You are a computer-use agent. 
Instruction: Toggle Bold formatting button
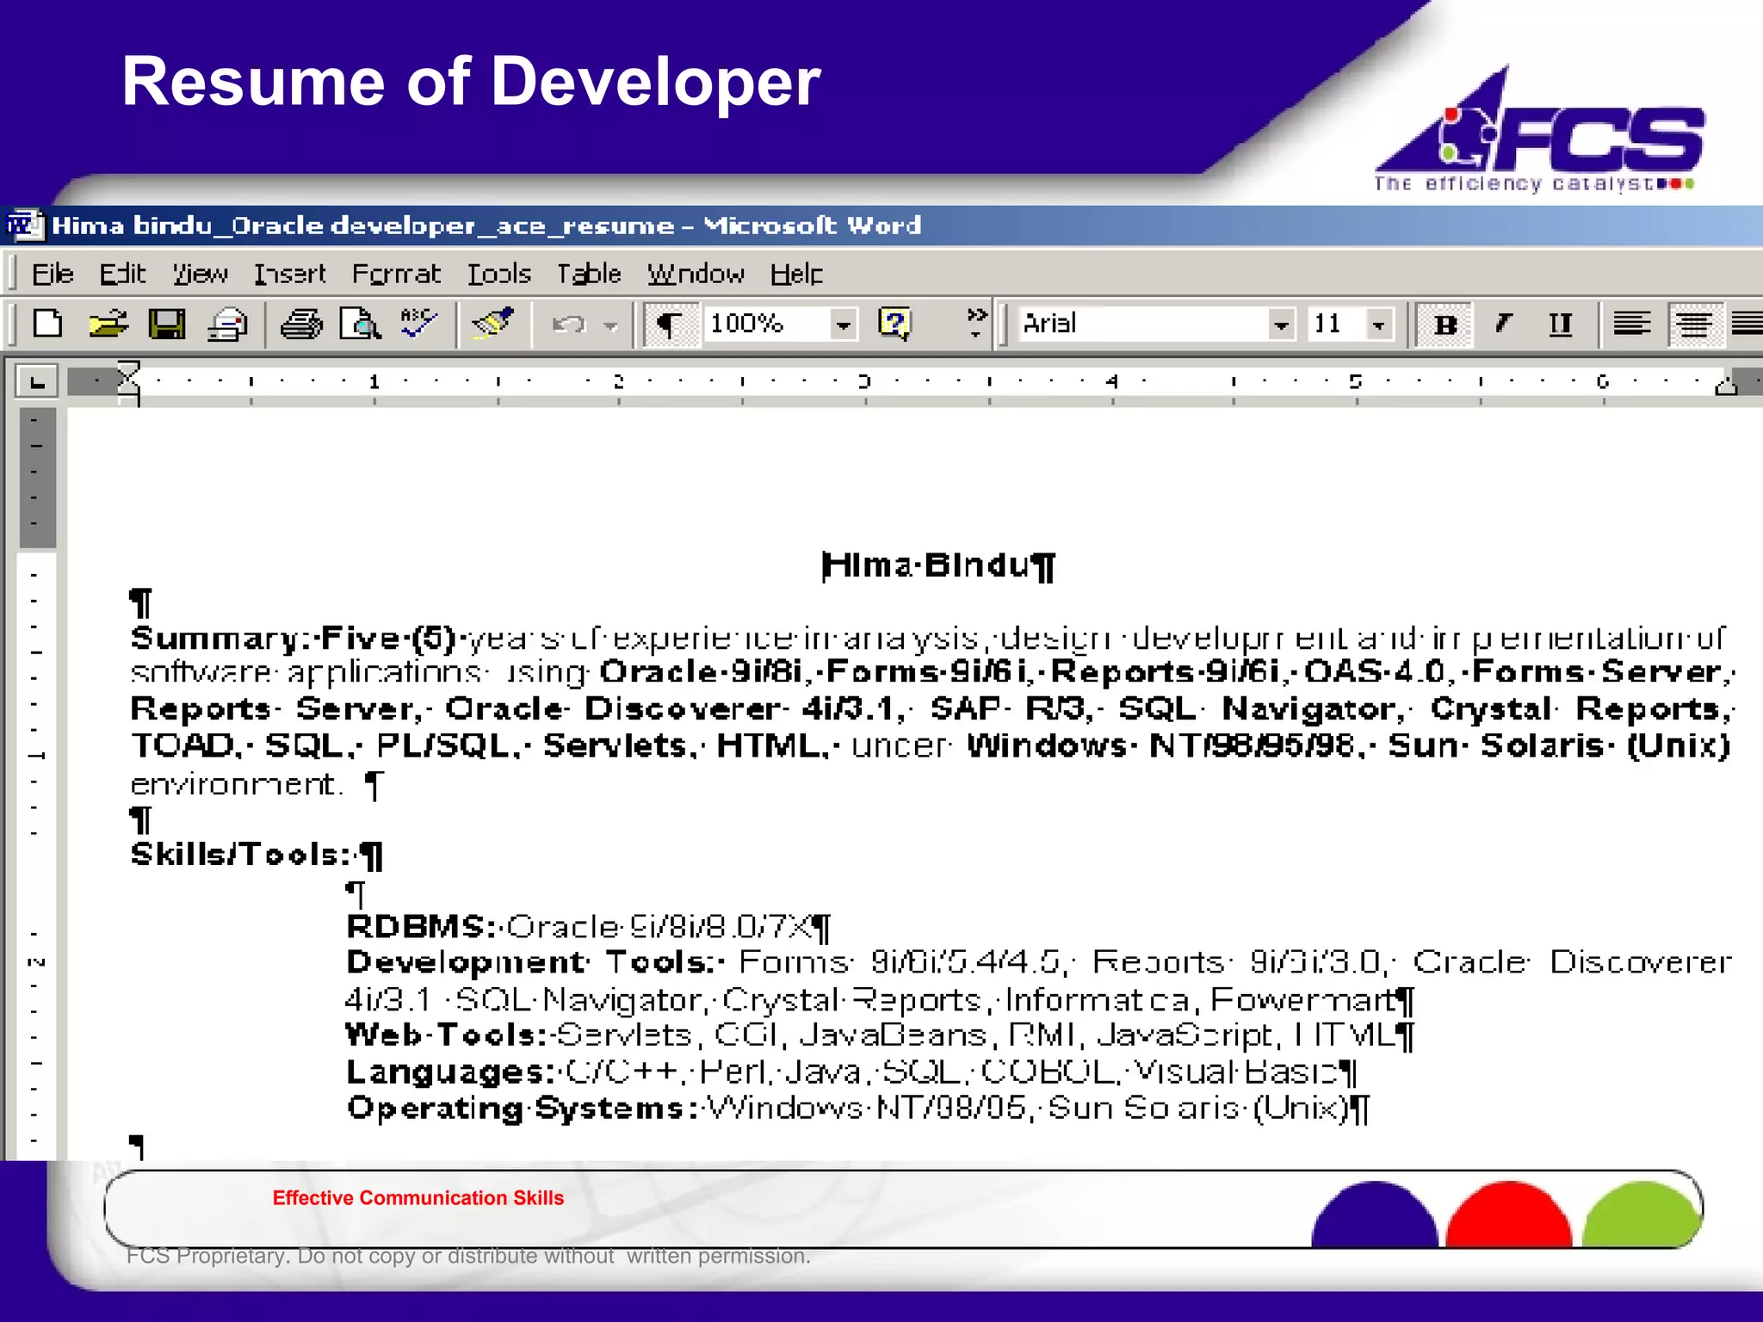click(1445, 324)
